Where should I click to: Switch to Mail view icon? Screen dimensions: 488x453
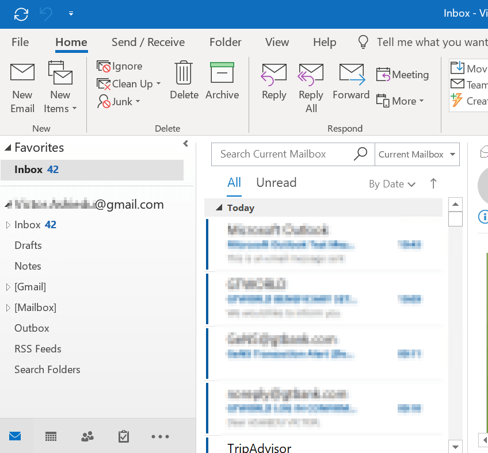pos(15,436)
